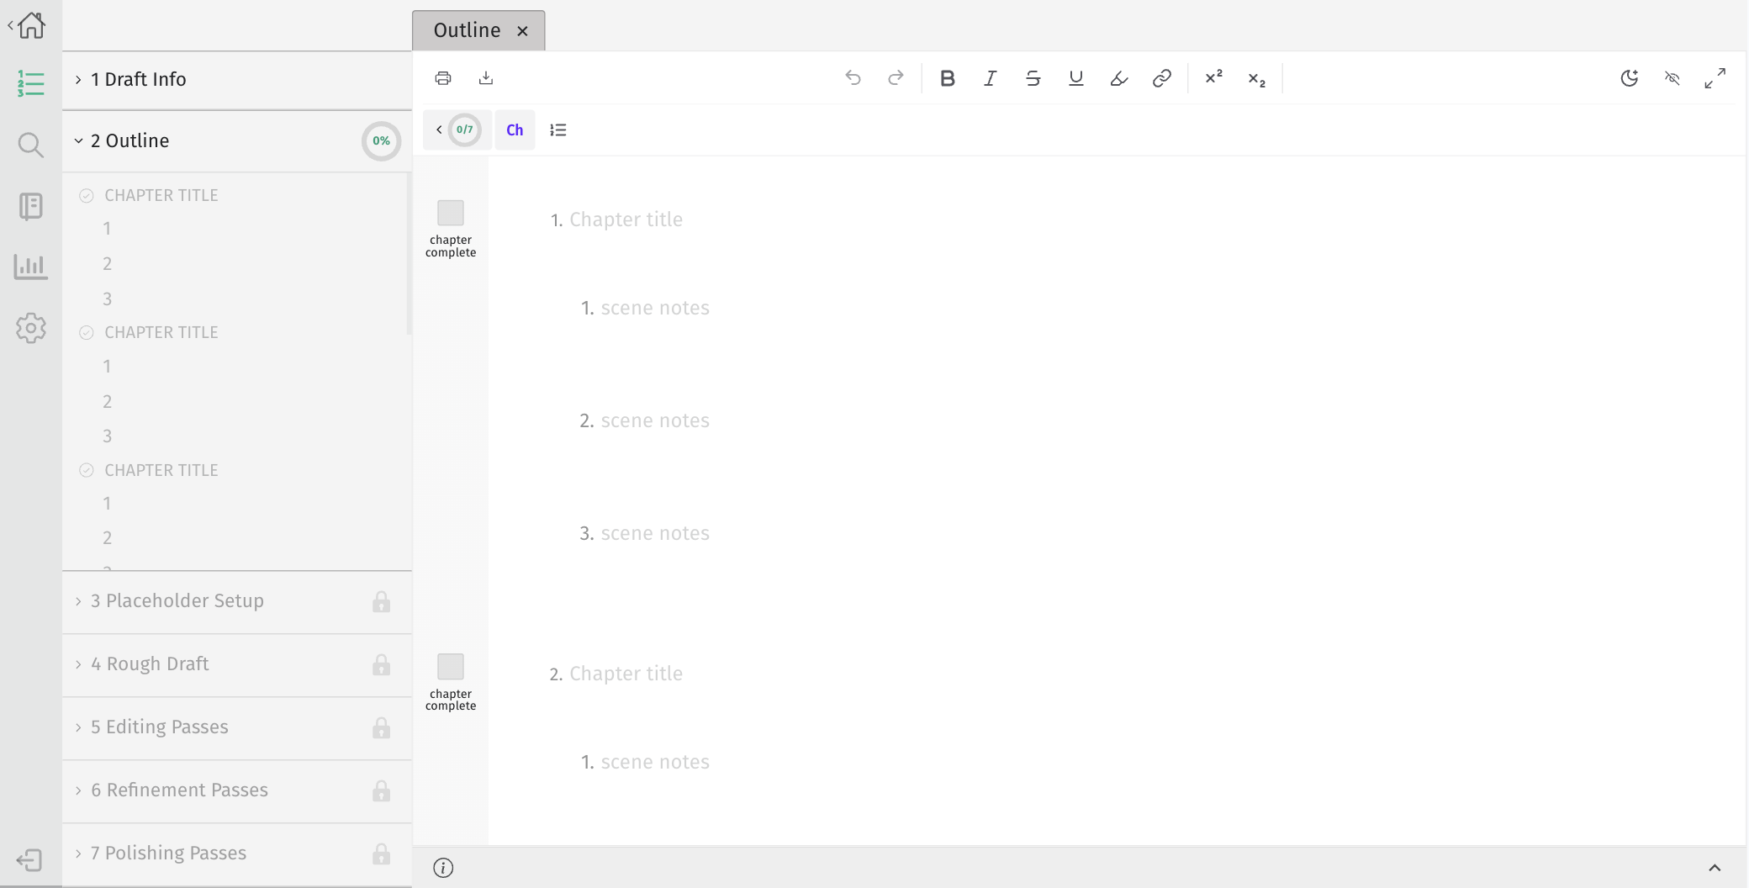Redo the last edit
The image size is (1749, 888).
click(896, 78)
